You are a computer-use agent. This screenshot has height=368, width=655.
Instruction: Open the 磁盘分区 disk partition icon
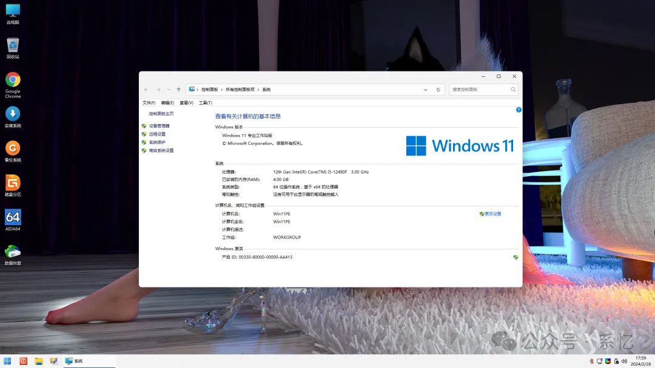pos(13,186)
